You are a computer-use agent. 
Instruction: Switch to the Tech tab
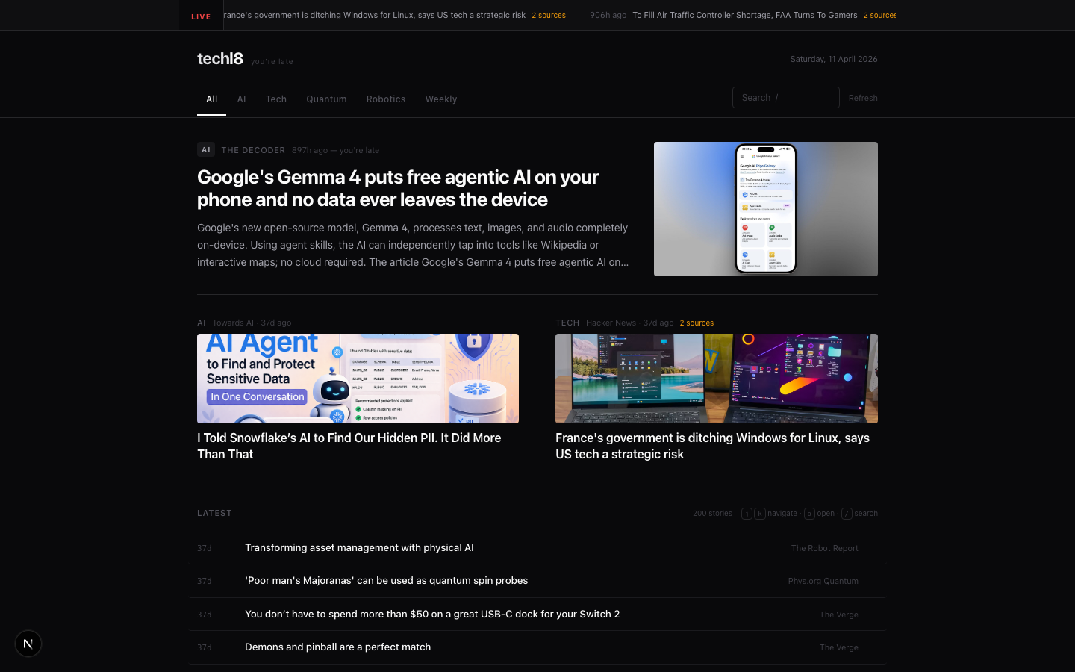pos(276,99)
